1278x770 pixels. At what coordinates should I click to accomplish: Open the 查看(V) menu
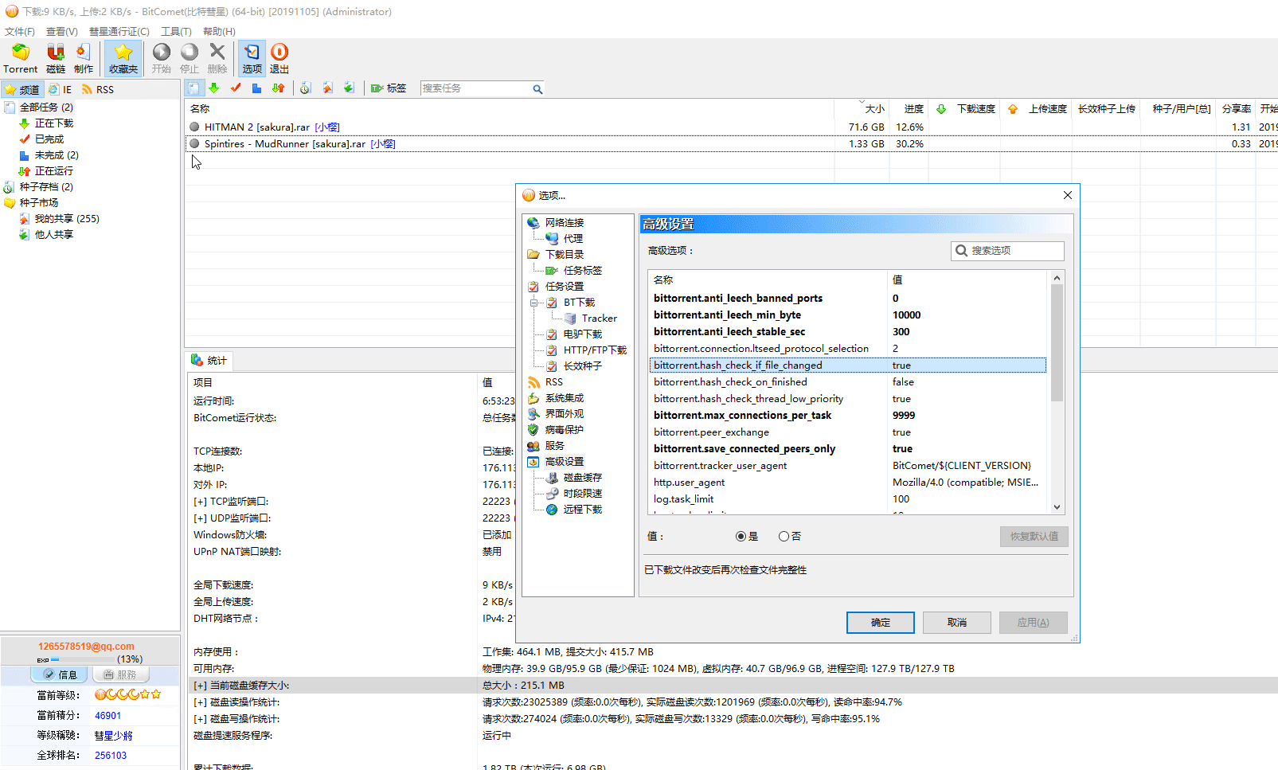(x=62, y=32)
